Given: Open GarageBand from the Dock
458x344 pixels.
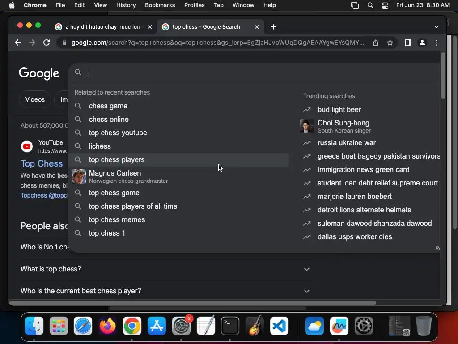Looking at the screenshot, I should (x=254, y=326).
